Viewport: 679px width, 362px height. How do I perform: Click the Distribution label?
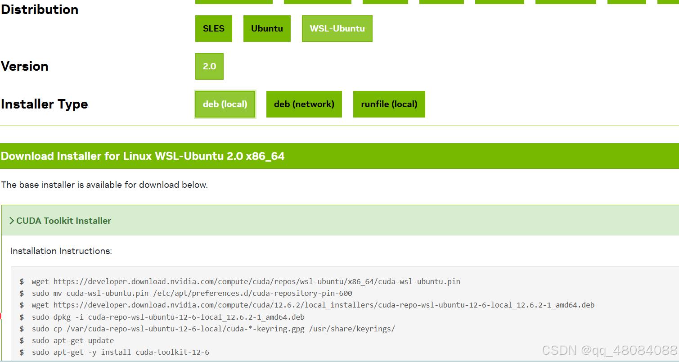[40, 9]
